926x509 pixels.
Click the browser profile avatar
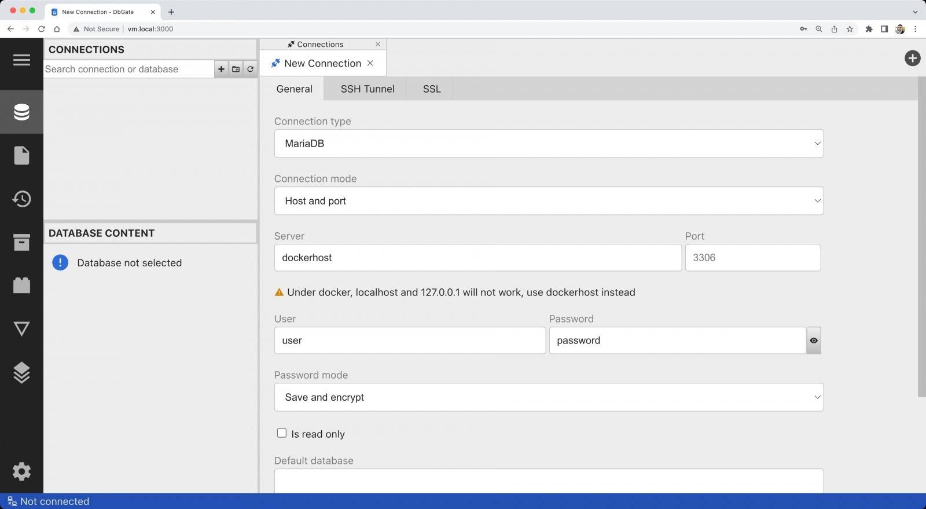pyautogui.click(x=900, y=29)
